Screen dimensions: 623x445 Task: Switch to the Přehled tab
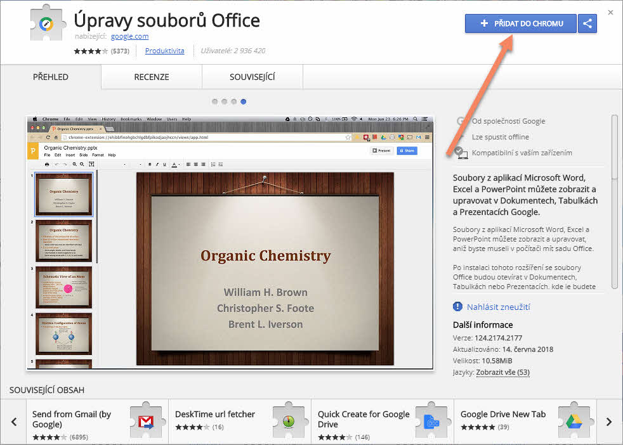click(51, 77)
